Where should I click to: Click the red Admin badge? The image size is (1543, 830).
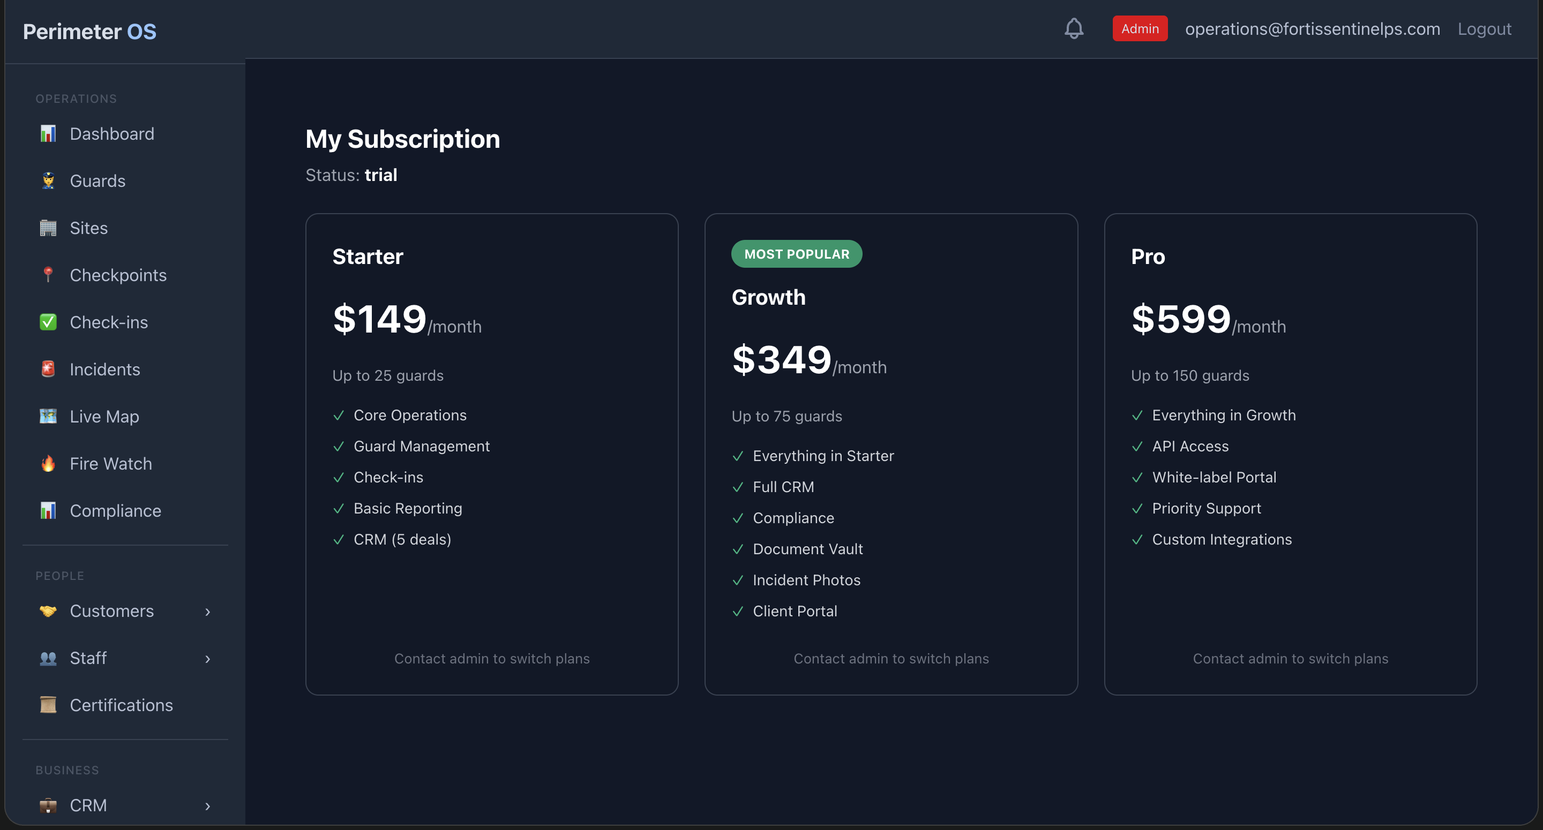1139,28
